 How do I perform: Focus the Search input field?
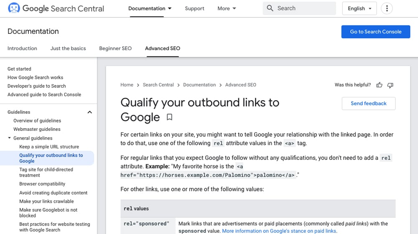299,8
